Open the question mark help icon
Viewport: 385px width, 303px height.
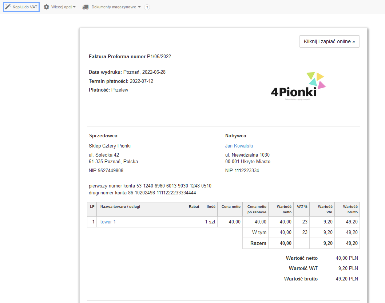[147, 7]
